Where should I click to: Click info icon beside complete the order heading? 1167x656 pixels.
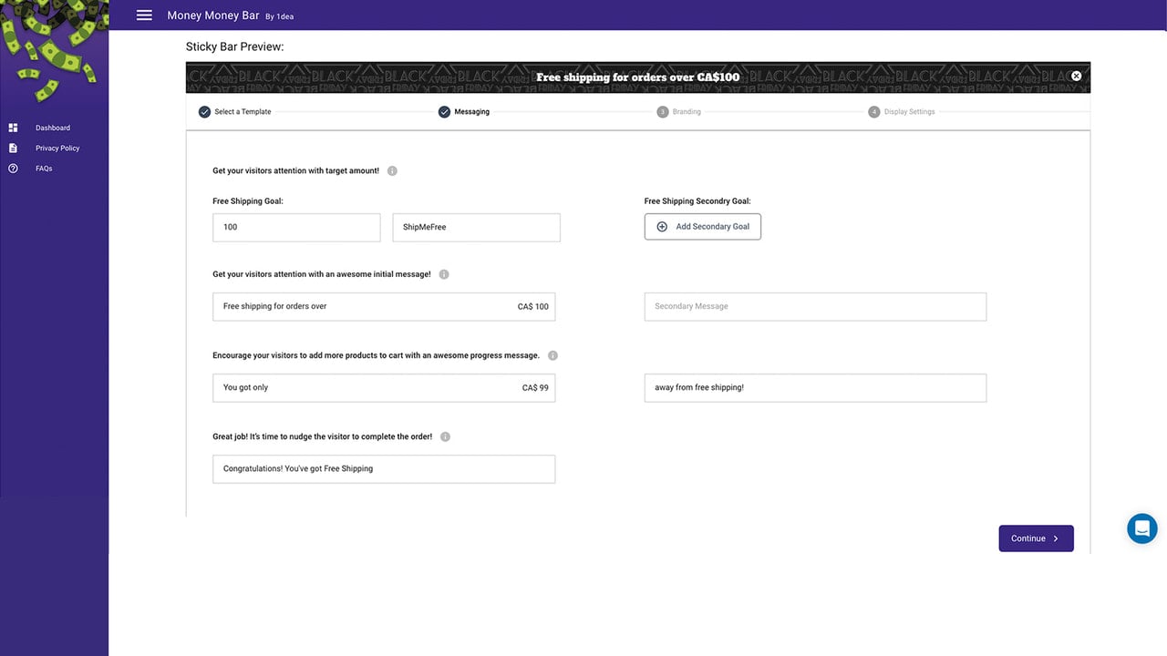tap(445, 437)
